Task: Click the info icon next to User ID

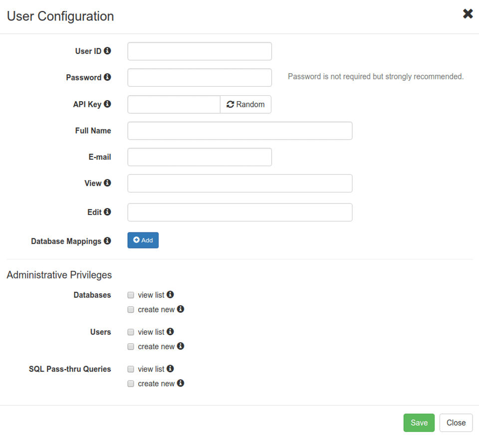Action: point(107,51)
